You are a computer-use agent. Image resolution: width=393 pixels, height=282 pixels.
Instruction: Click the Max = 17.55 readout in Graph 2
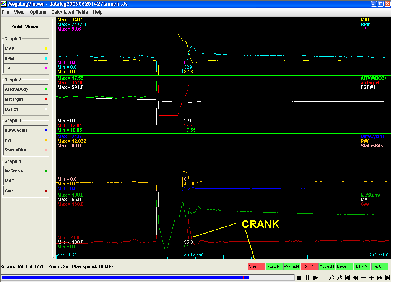70,78
